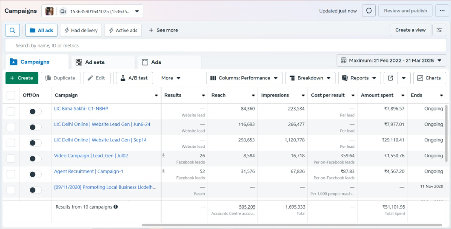Open Video Campaign | Lead_Gen | Jul02 link
This screenshot has height=229, width=451.
(91, 156)
